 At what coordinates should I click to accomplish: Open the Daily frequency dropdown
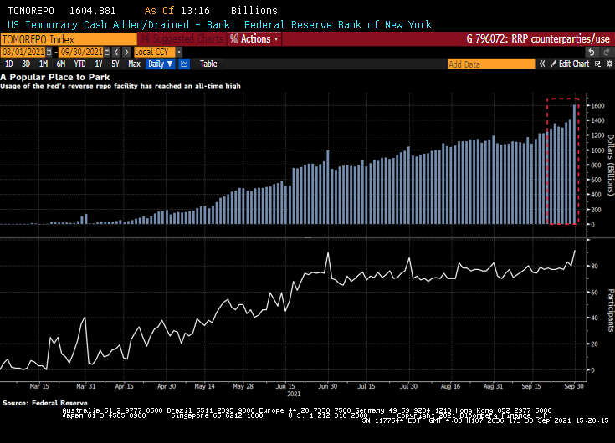pyautogui.click(x=159, y=64)
